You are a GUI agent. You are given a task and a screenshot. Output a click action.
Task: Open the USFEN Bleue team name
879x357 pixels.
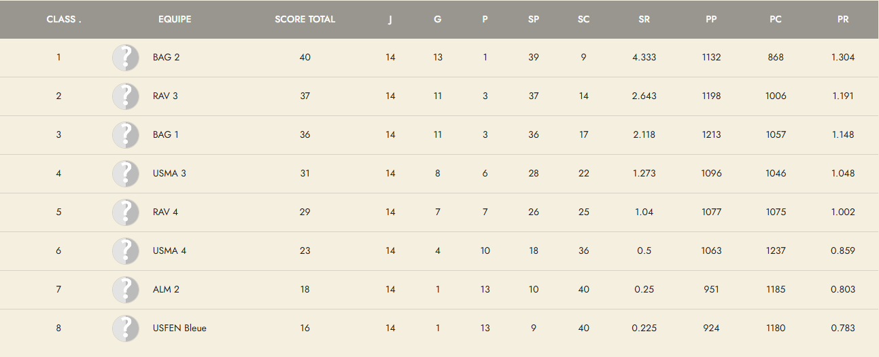179,328
